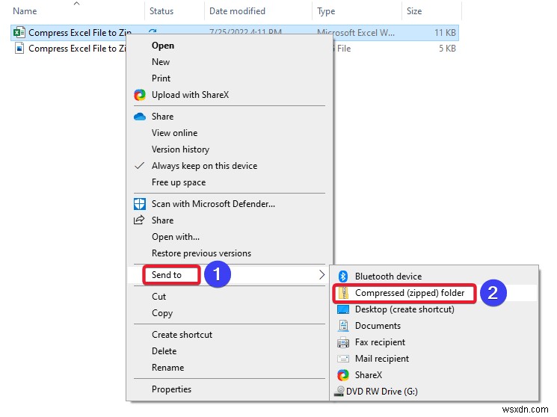Click the ShareX icon in Send to submenu
Screen dimensions: 557x417
coord(343,375)
